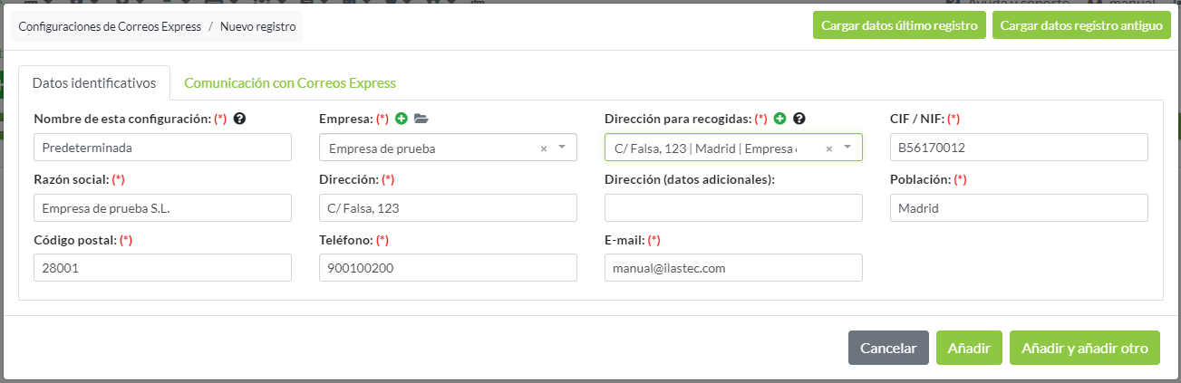The height and width of the screenshot is (383, 1181).
Task: Click help icon beside Dirección para recogidas
Action: coord(799,119)
